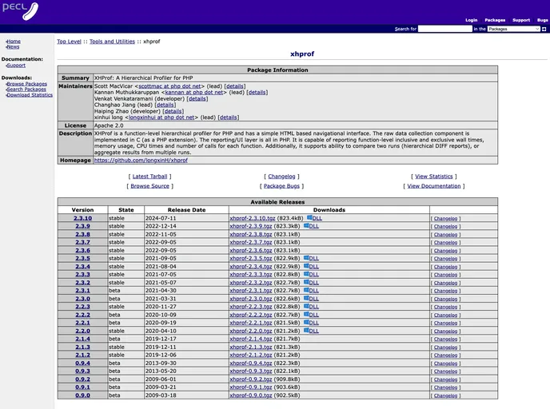Download the Windows DLL for 2.3.3
The height and width of the screenshot is (409, 550).
coord(312,275)
